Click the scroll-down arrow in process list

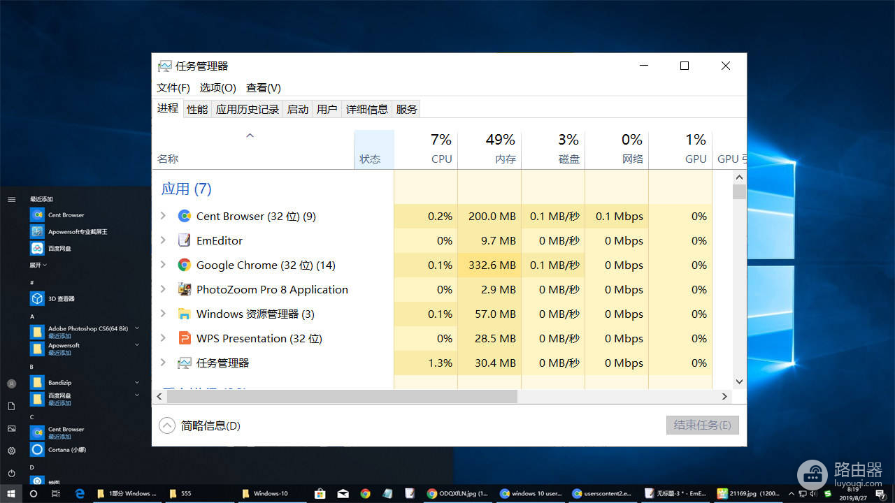739,382
